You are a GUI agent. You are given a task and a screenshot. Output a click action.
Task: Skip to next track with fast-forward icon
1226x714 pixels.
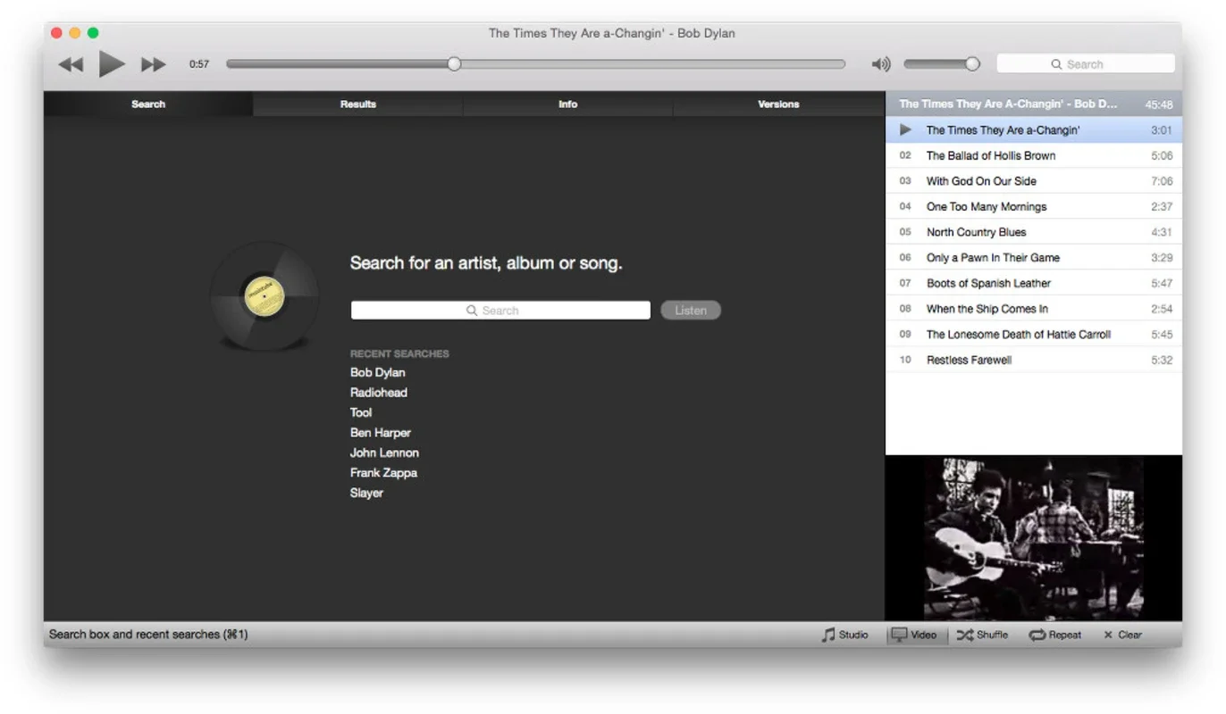click(154, 64)
